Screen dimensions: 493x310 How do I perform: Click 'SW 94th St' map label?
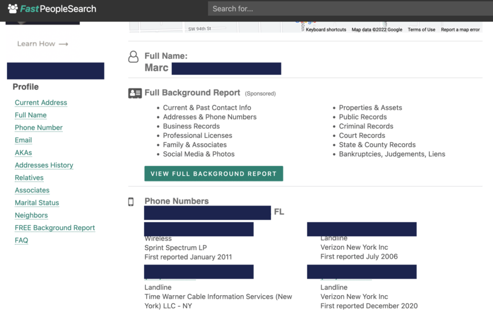200,29
